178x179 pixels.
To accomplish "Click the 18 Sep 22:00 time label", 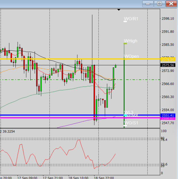I will tap(104, 178).
